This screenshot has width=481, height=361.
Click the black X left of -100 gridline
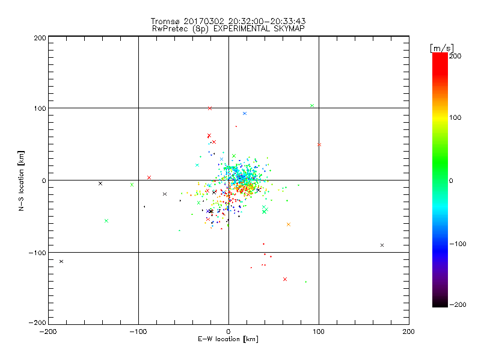coord(100,184)
